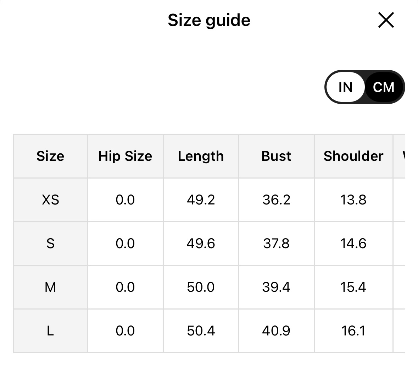The image size is (418, 372).
Task: Click L length value 50.4
Action: pyautogui.click(x=201, y=331)
